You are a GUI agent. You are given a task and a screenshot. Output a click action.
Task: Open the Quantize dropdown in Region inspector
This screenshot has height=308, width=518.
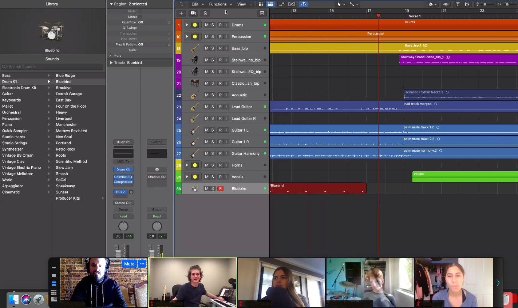[154, 22]
